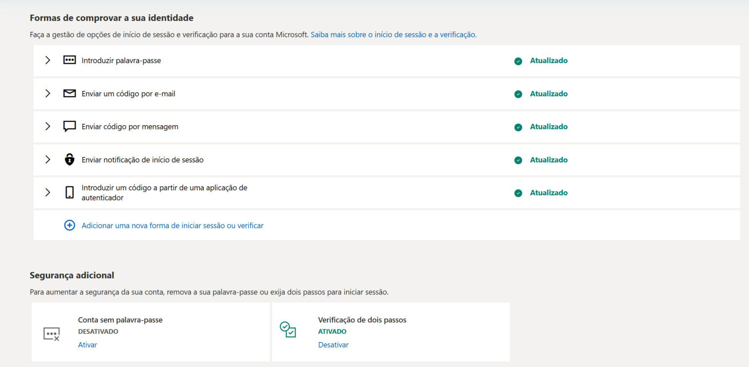Click the password dots icon beside "Introduzir palavra-passe"

[69, 60]
